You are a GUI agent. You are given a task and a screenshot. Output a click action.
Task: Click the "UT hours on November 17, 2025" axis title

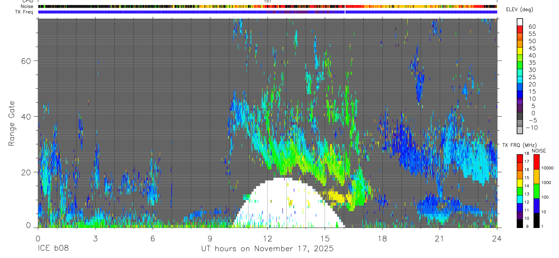click(267, 249)
